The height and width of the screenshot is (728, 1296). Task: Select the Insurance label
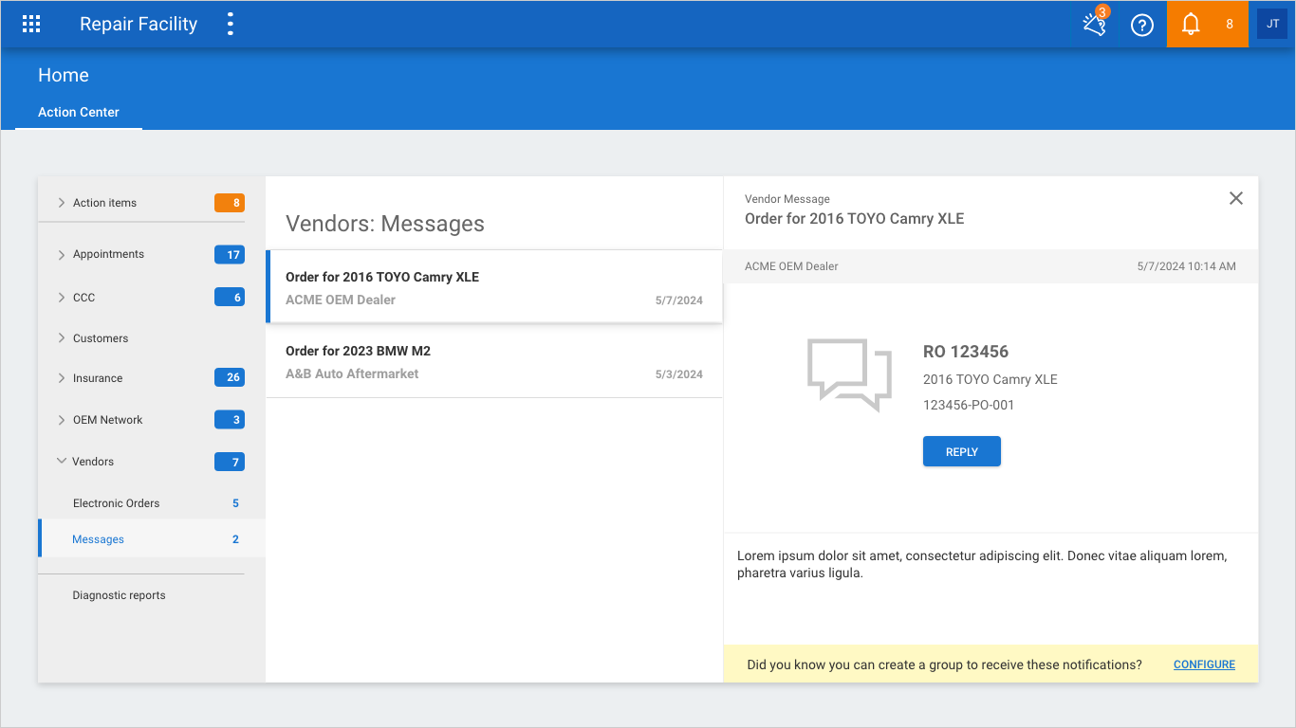[98, 378]
